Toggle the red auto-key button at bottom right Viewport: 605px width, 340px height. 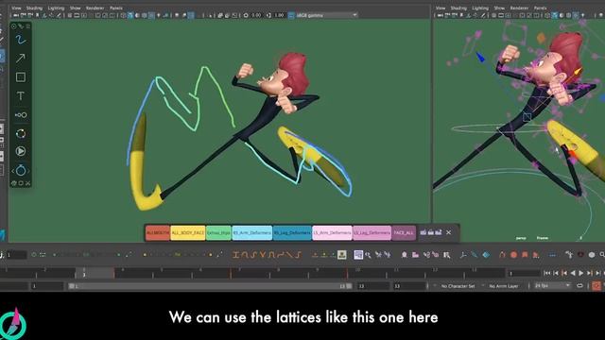(596, 286)
